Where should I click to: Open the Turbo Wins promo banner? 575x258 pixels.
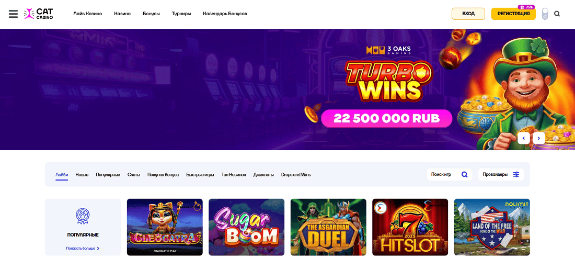pos(287,89)
